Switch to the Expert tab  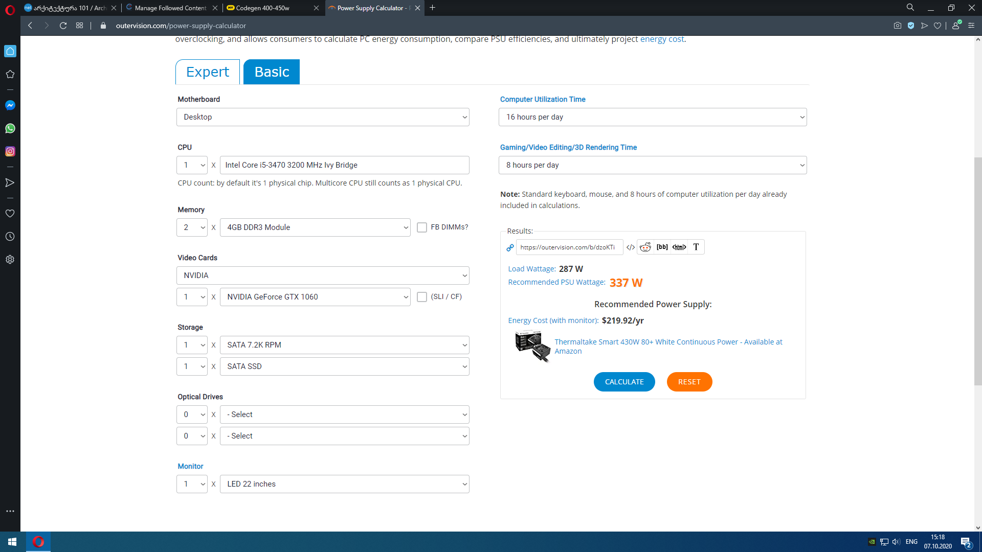tap(208, 72)
